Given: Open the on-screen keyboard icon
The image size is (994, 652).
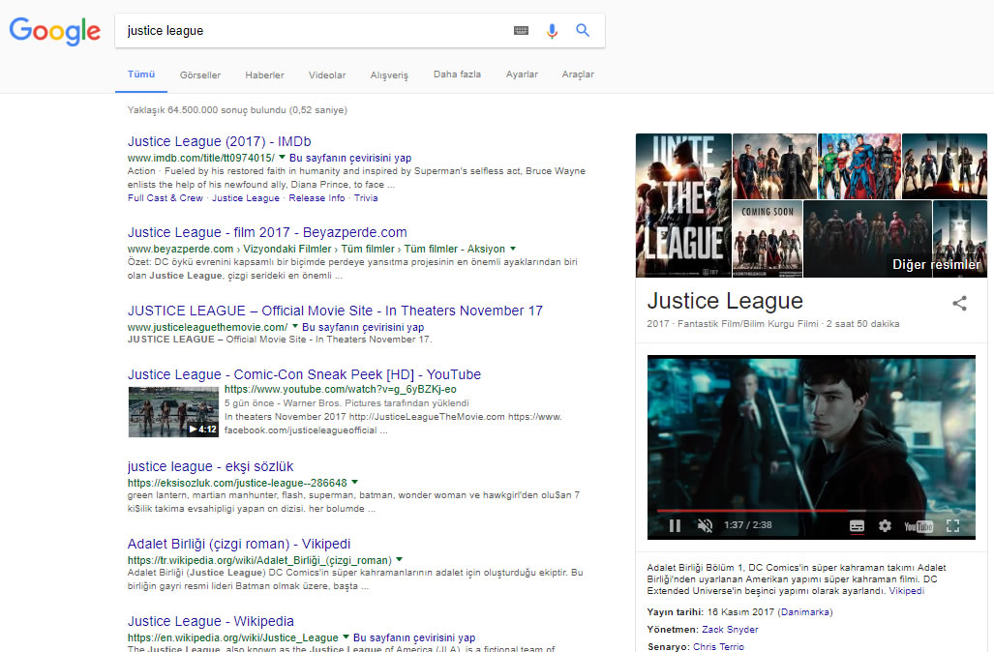Looking at the screenshot, I should (521, 30).
